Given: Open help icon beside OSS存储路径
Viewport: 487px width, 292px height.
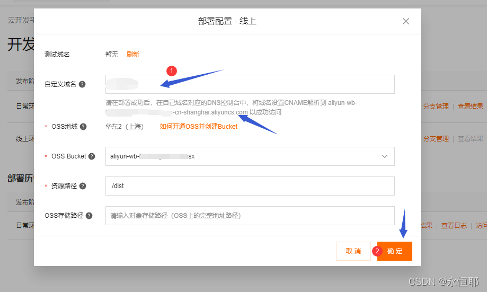Looking at the screenshot, I should point(89,216).
